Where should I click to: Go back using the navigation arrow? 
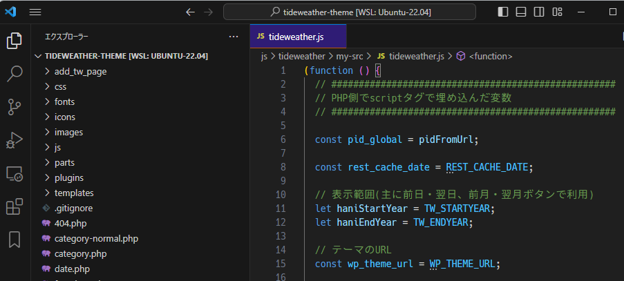[x=191, y=12]
